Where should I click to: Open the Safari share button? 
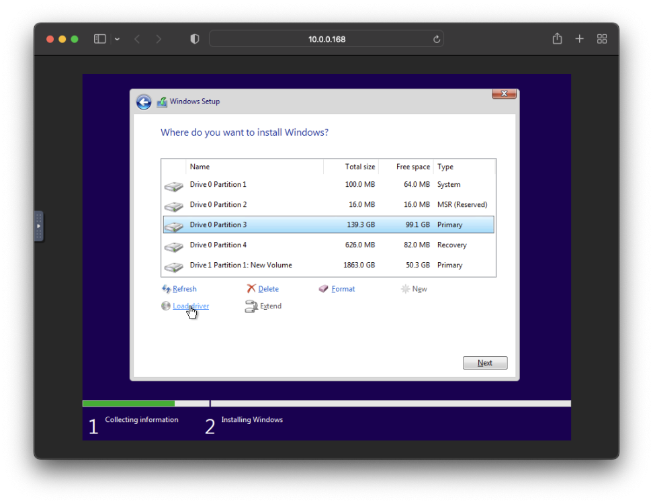[557, 39]
